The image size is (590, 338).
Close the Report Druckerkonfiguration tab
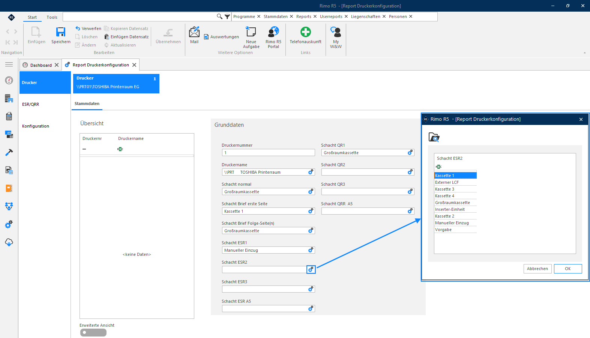click(134, 65)
